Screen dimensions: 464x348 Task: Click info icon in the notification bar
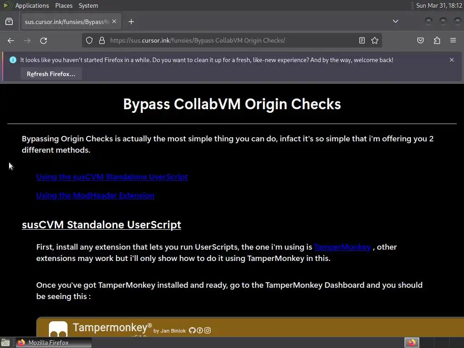(13, 60)
